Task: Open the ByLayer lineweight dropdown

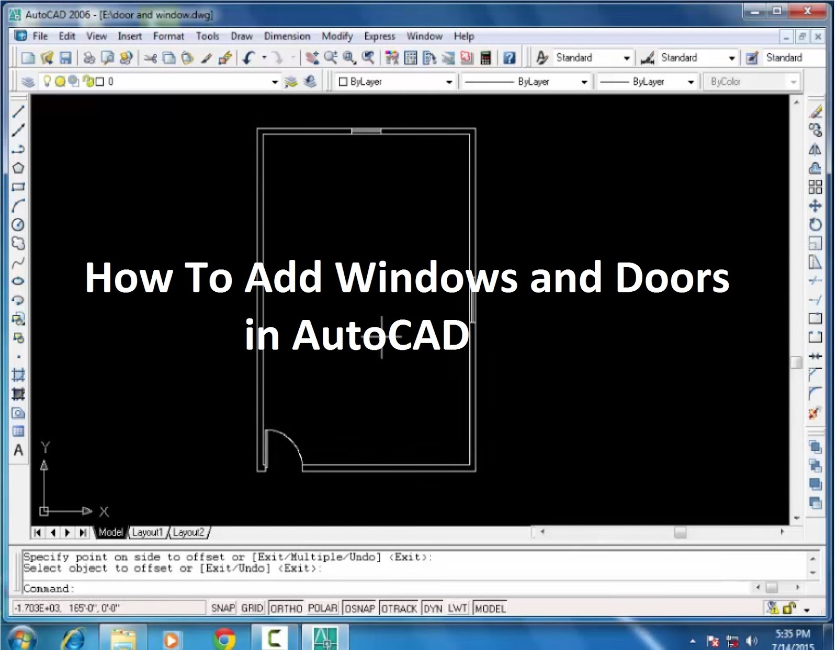Action: click(x=691, y=82)
